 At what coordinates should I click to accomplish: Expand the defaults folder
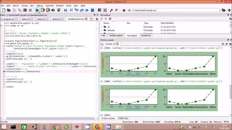click(x=101, y=30)
